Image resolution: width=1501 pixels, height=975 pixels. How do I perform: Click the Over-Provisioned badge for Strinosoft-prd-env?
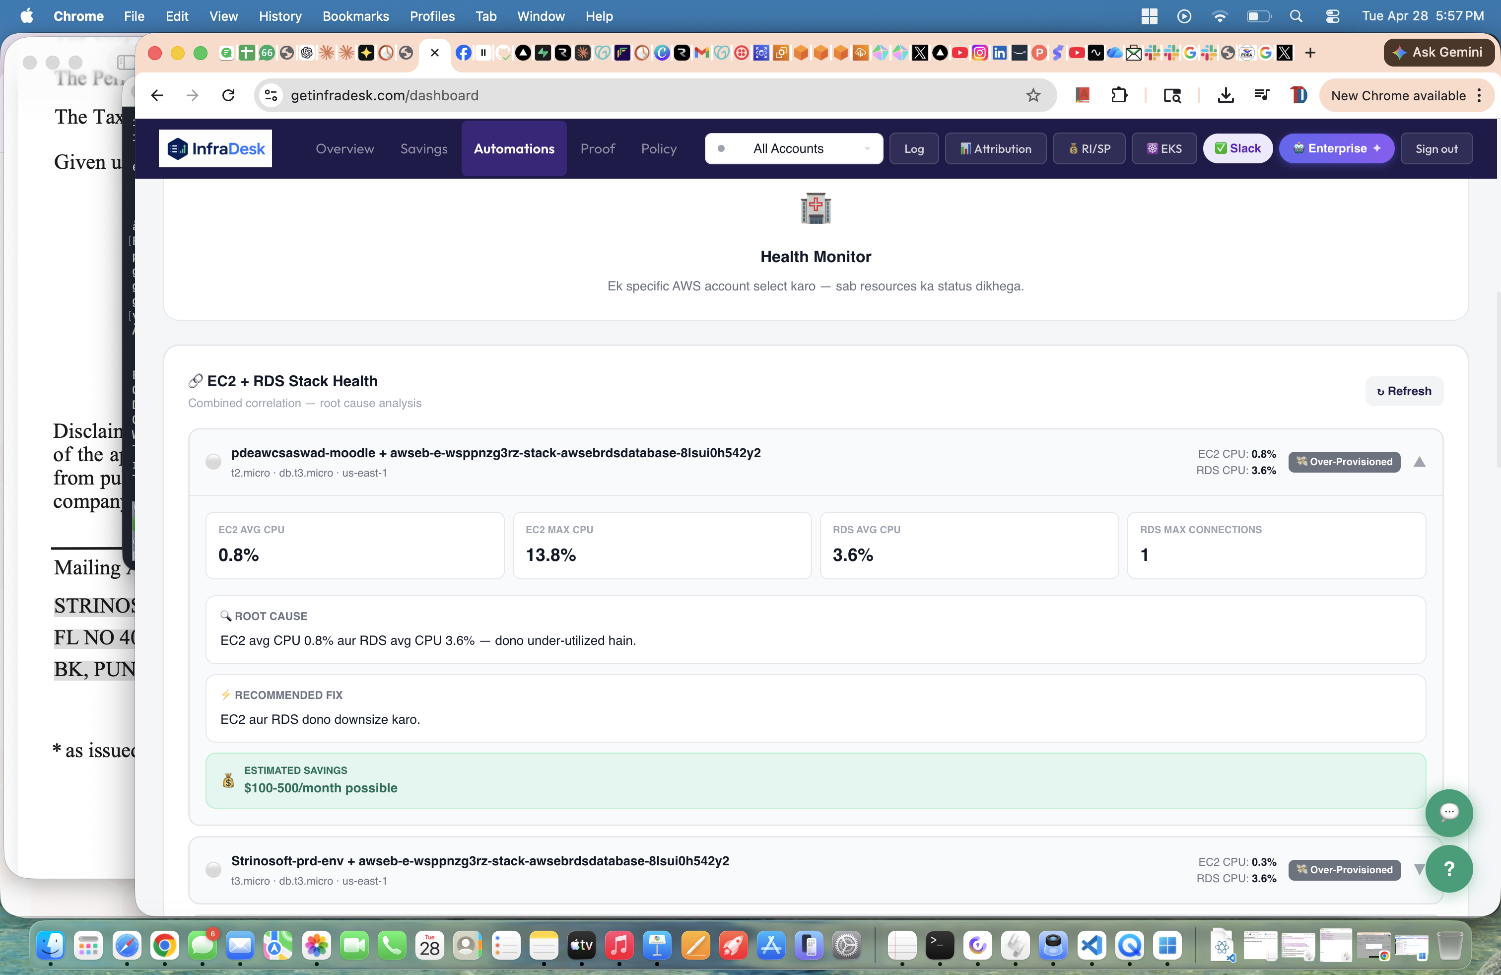click(x=1344, y=870)
